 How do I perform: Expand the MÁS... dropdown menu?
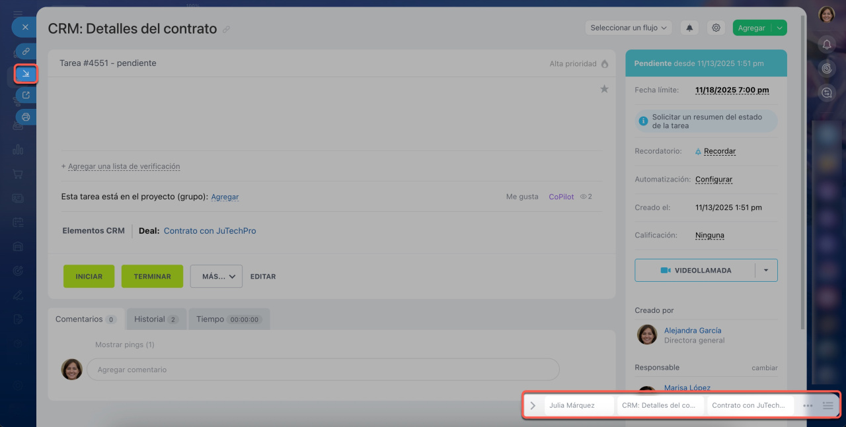pos(216,277)
